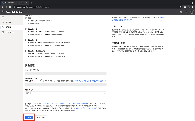Image resolution: width=195 pixels, height=121 pixels.
Task: Click the browser forward arrow
Action: pyautogui.click(x=6, y=7)
